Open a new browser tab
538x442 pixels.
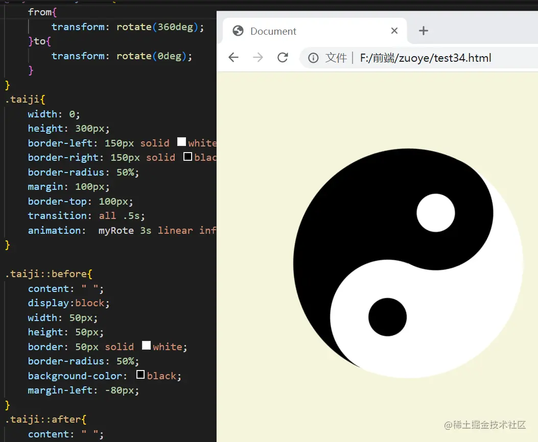424,31
